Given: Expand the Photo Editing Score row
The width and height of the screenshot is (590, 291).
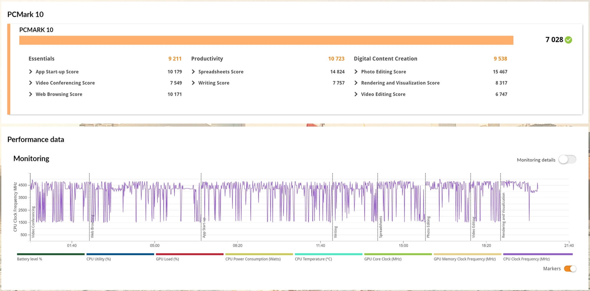Looking at the screenshot, I should 356,72.
